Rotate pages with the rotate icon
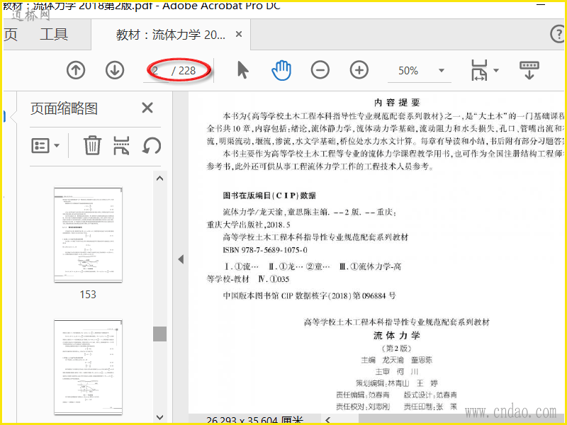 click(x=152, y=146)
